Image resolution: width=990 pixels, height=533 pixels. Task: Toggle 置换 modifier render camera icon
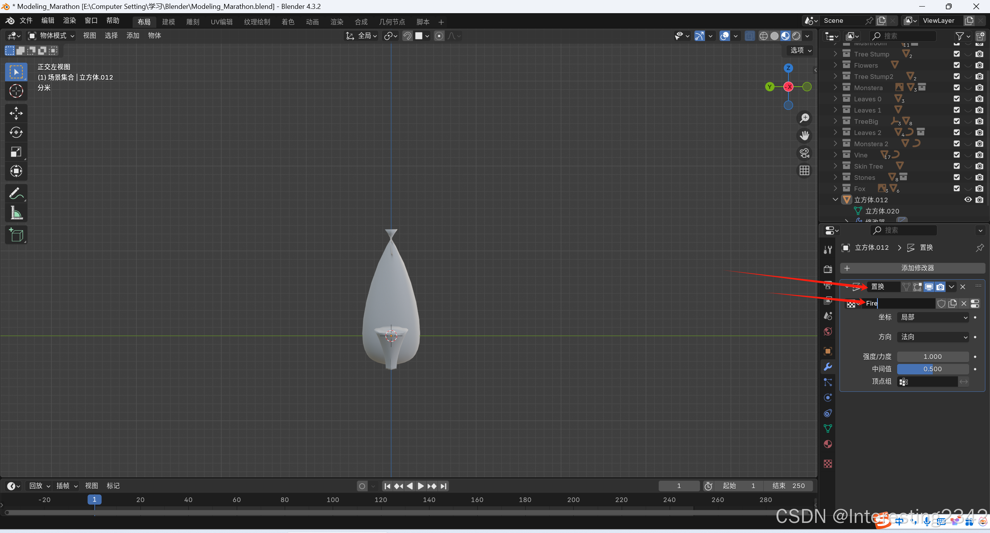pyautogui.click(x=940, y=287)
